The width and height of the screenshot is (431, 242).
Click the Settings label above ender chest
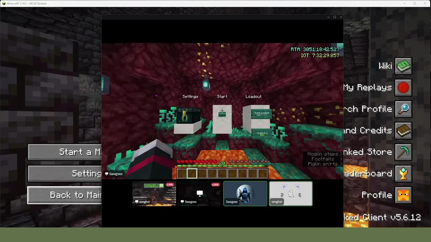point(190,96)
